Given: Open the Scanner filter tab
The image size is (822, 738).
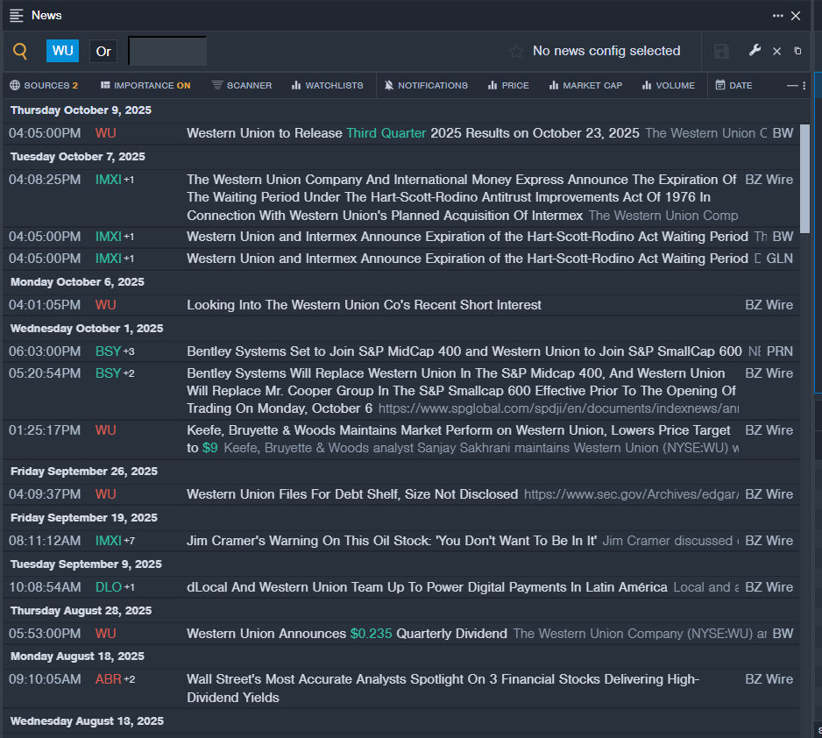Looking at the screenshot, I should click(242, 85).
